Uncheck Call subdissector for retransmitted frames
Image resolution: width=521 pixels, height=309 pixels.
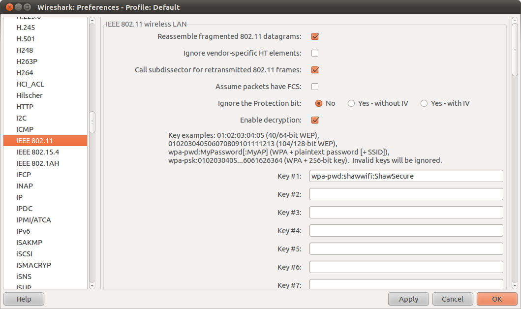315,70
